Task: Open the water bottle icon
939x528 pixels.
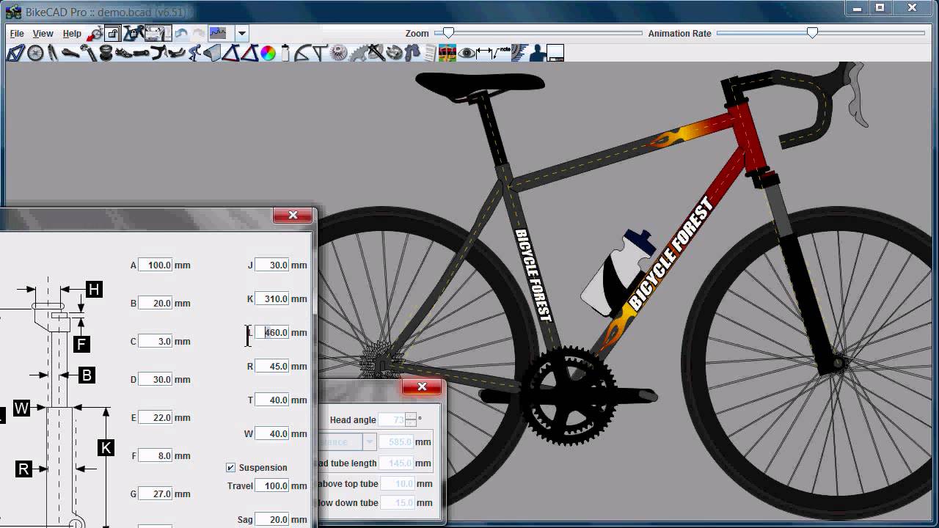Action: 285,53
